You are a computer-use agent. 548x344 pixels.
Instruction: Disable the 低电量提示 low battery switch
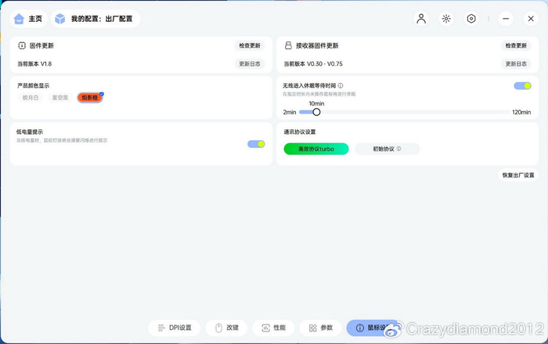click(256, 144)
